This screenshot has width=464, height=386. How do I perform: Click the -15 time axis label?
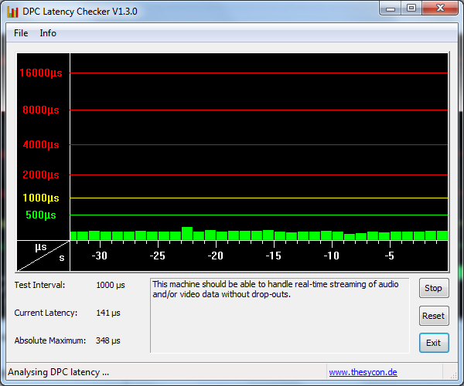[x=274, y=256]
